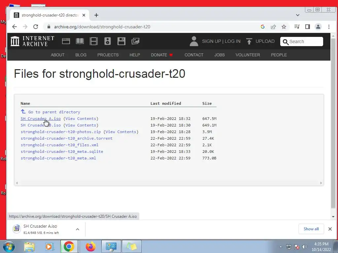This screenshot has height=253, width=338.
Task: Click the browser forward arrow
Action: 25,27
